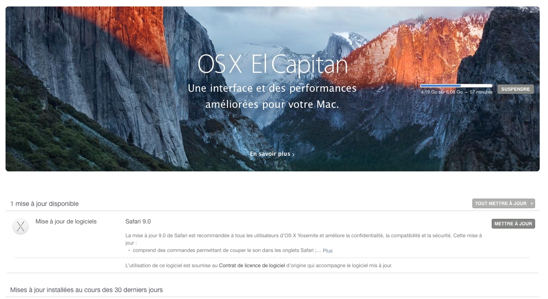
Task: Click the 4,19 Go sur 6,08 Go status text
Action: (456, 92)
